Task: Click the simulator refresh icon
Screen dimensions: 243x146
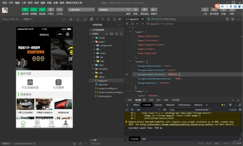Action: (x=64, y=19)
